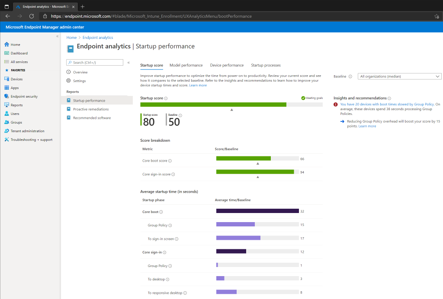The height and width of the screenshot is (299, 443).
Task: Click info icon beside Insights and recommendations
Action: click(389, 99)
